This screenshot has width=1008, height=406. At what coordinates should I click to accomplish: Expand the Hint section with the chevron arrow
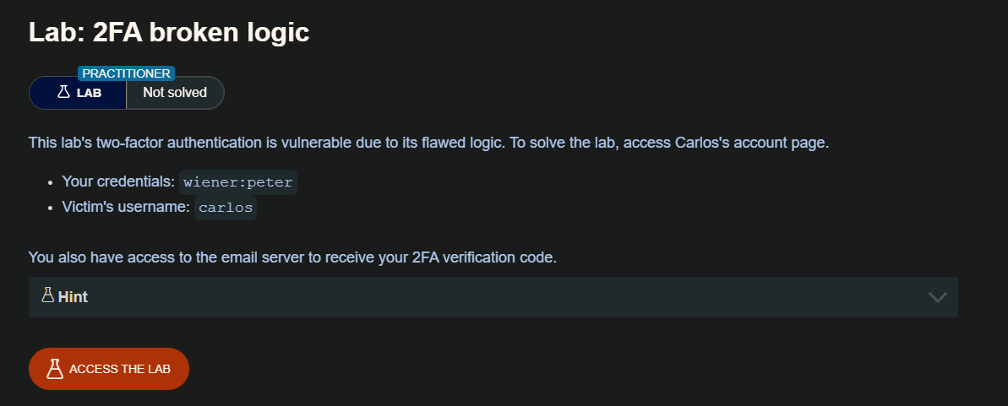pos(937,297)
